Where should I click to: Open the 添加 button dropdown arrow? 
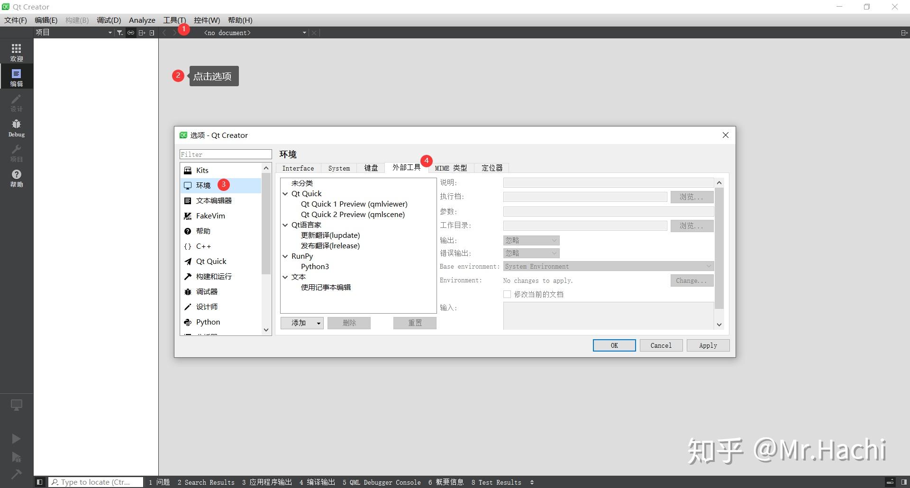coord(318,323)
